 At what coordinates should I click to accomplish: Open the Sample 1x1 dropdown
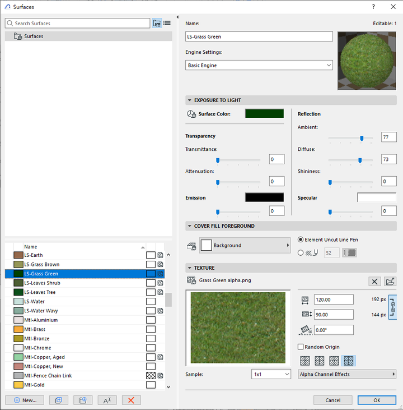tap(271, 374)
